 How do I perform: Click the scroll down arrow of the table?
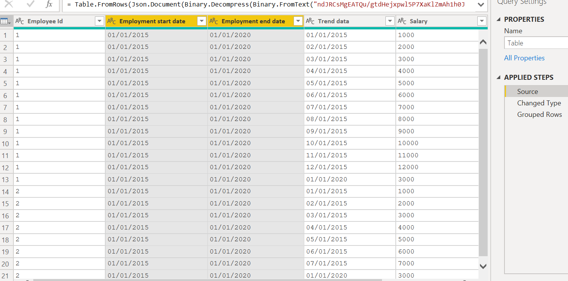pos(483,266)
